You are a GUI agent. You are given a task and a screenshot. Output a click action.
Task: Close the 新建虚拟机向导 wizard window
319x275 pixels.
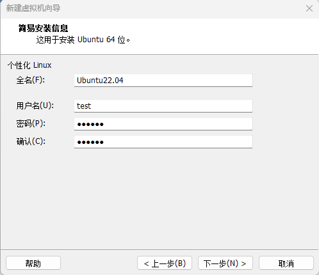point(309,8)
